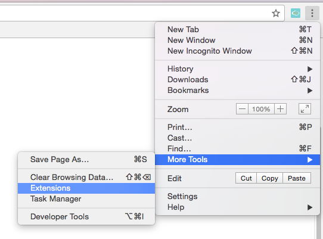Select Save Page As option

86,159
